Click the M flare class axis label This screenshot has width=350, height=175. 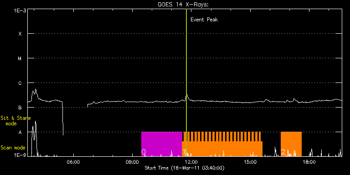[20, 58]
